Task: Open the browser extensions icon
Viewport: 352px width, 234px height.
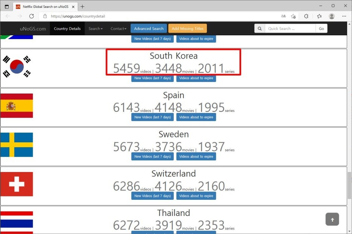Action: point(306,16)
